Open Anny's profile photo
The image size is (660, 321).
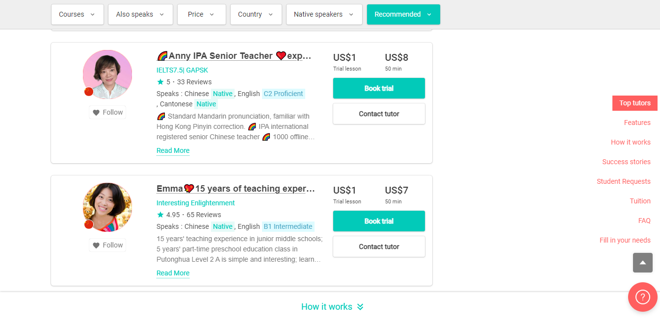(x=107, y=74)
